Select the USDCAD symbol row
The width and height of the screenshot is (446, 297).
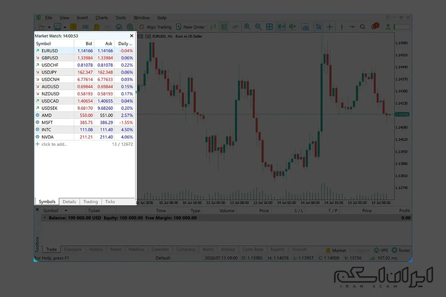[x=84, y=101]
